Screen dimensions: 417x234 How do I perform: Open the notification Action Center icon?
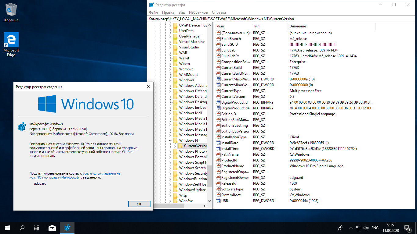click(x=407, y=228)
